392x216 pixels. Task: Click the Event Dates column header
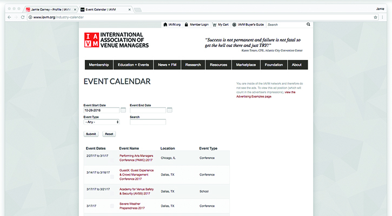pyautogui.click(x=96, y=148)
